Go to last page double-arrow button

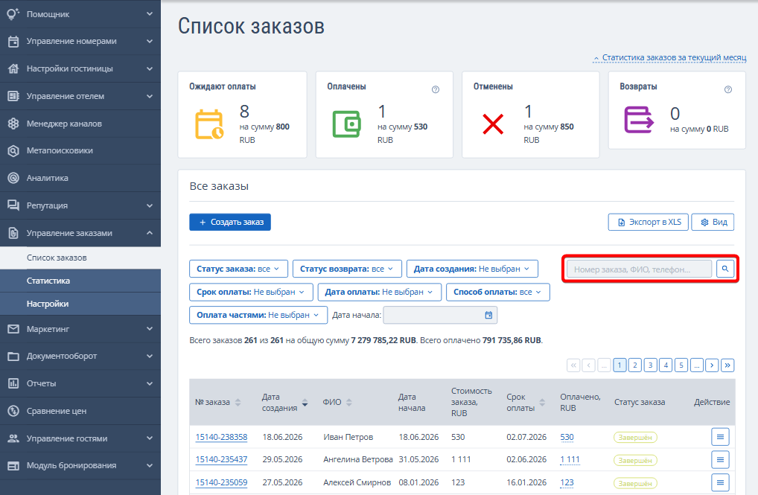pyautogui.click(x=727, y=365)
